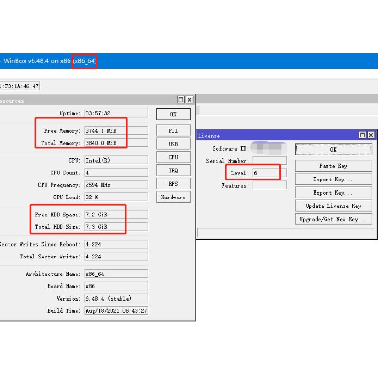Image resolution: width=378 pixels, height=378 pixels.
Task: Click Upgrade/Get New Key... button
Action: (x=334, y=219)
